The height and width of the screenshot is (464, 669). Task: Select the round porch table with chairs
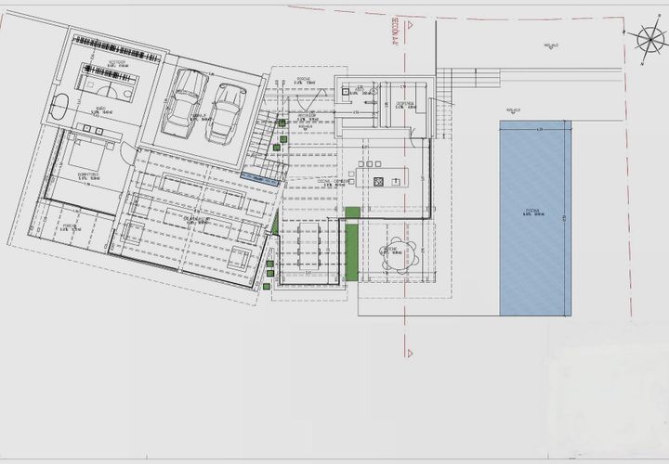click(x=399, y=255)
